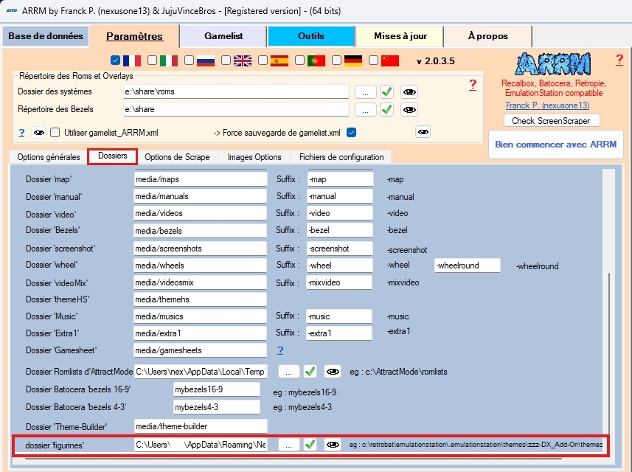The height and width of the screenshot is (472, 632).
Task: Uncheck Force sauvegarde de gamelist.xml checkbox
Action: [352, 133]
